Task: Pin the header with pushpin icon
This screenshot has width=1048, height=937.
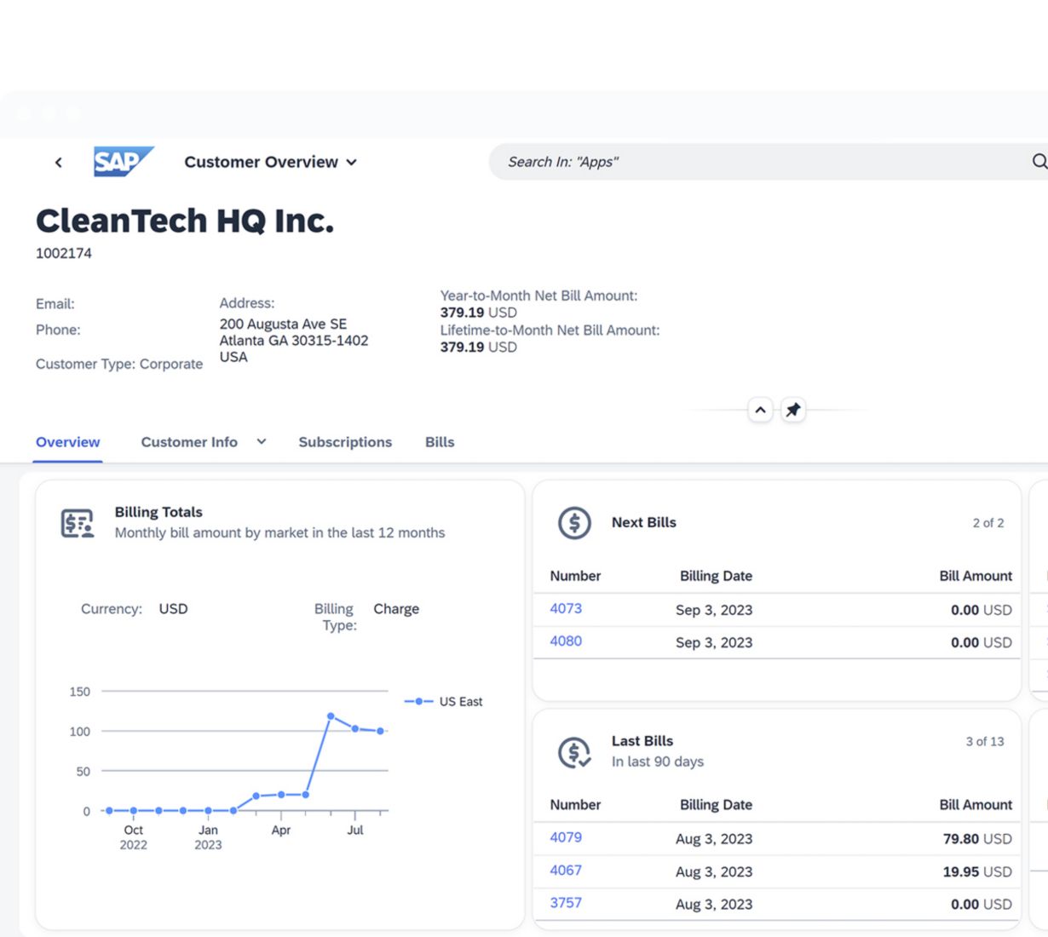Action: point(792,410)
